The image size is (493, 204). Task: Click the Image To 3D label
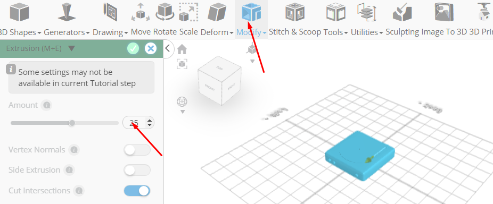444,32
